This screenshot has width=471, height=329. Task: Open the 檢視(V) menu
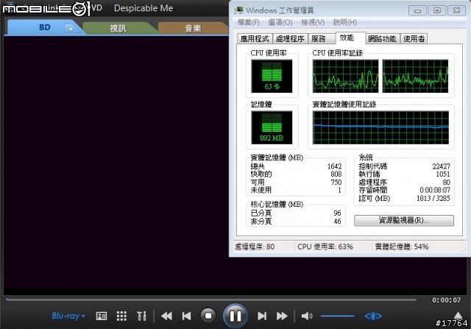point(313,22)
